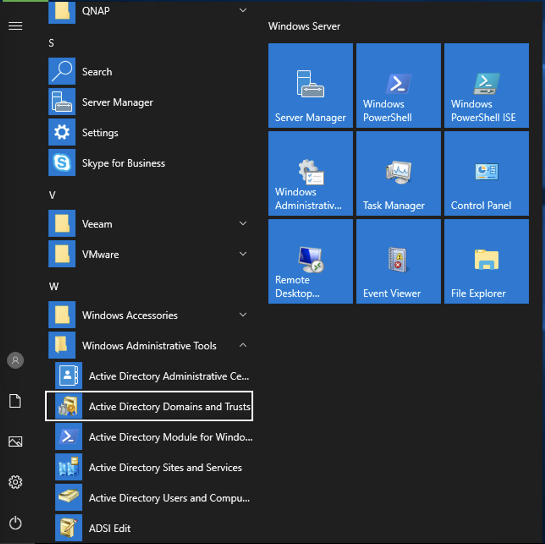Click the Server Manager tile

click(311, 85)
